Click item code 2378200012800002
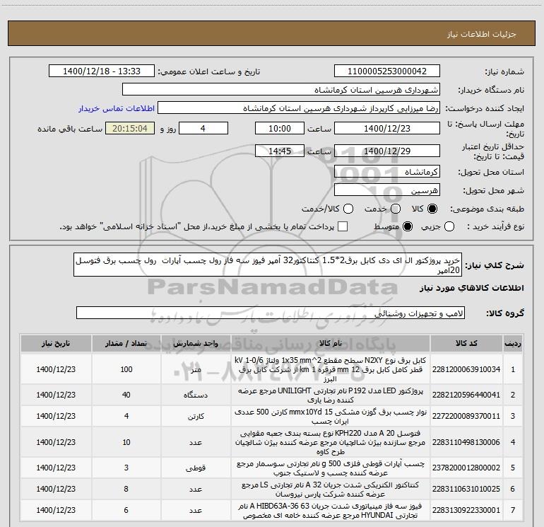Viewport: 544px width, 527px height. coord(466,468)
